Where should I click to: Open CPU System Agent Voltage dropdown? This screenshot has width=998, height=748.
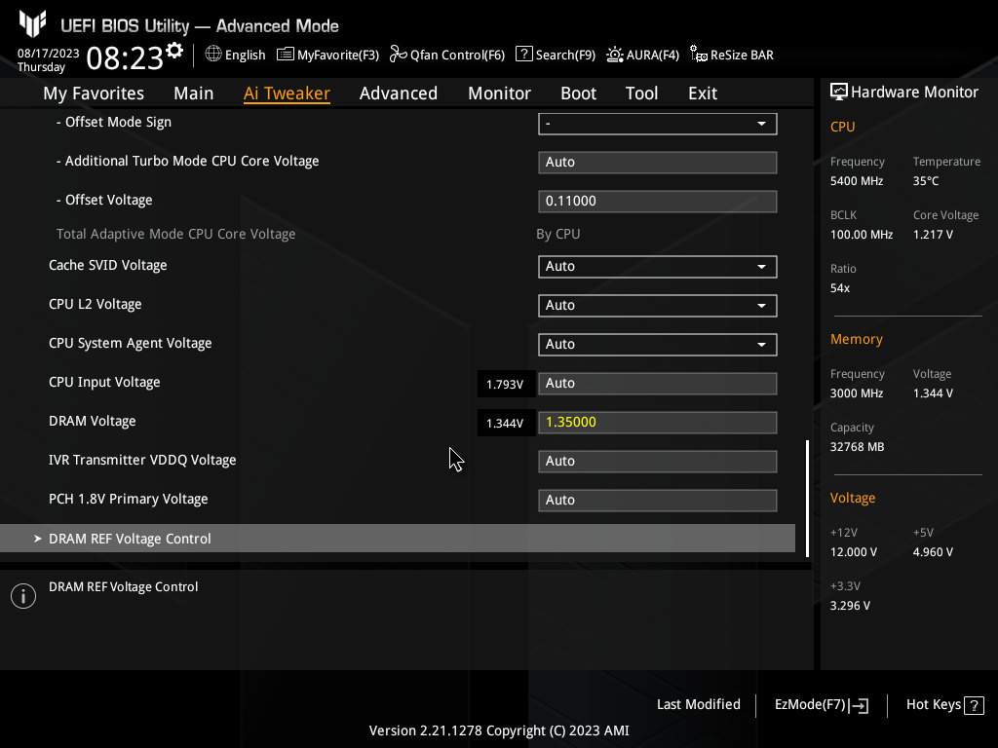(658, 344)
